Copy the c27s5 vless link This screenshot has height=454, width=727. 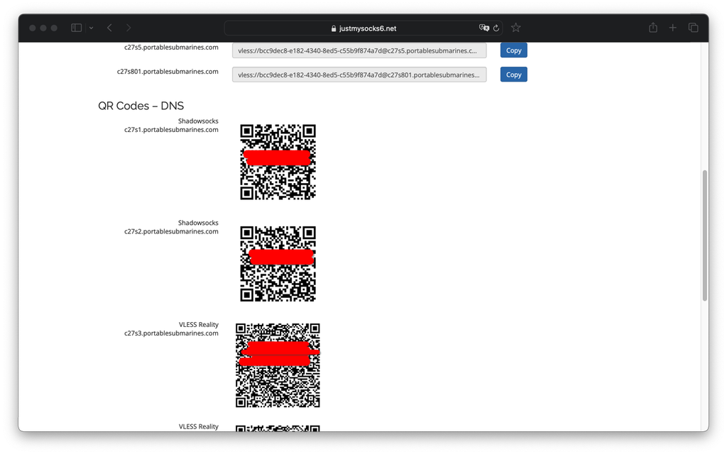(x=513, y=50)
